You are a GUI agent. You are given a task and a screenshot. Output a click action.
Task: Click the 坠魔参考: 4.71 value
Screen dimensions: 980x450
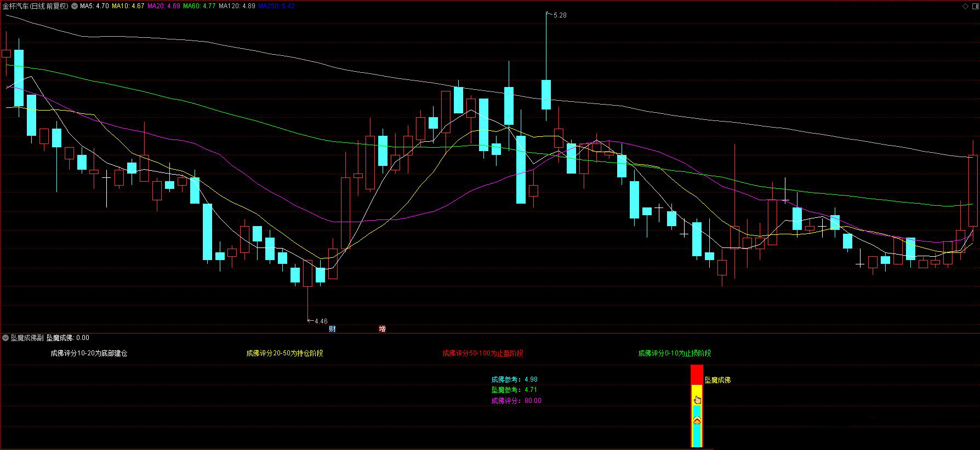(x=514, y=390)
